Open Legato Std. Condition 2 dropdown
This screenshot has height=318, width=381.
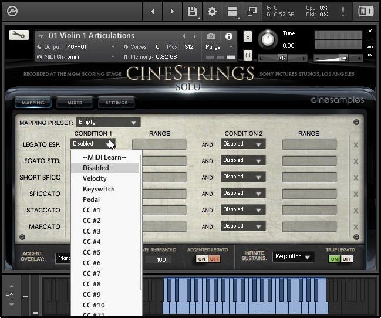pyautogui.click(x=243, y=160)
